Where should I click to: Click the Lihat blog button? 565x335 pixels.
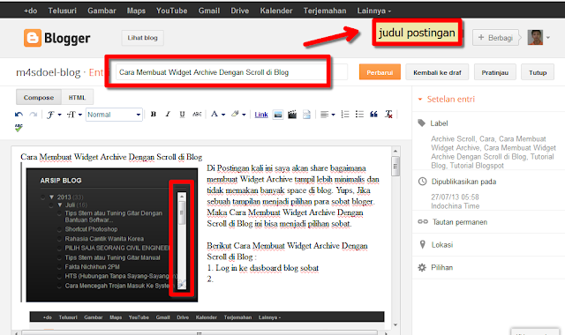142,38
